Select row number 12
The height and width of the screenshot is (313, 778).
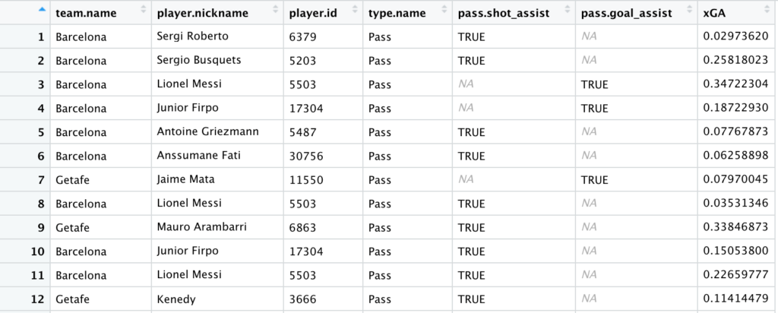point(25,299)
